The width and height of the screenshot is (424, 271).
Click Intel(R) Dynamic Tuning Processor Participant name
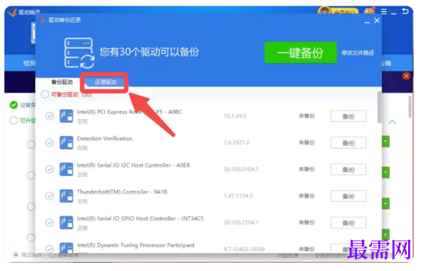(136, 245)
